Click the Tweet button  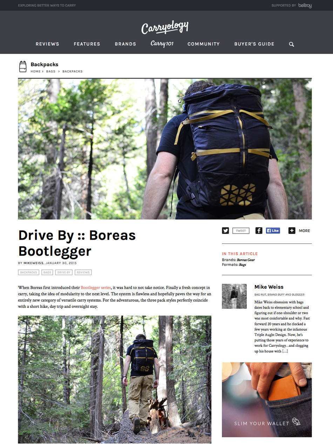tap(241, 231)
